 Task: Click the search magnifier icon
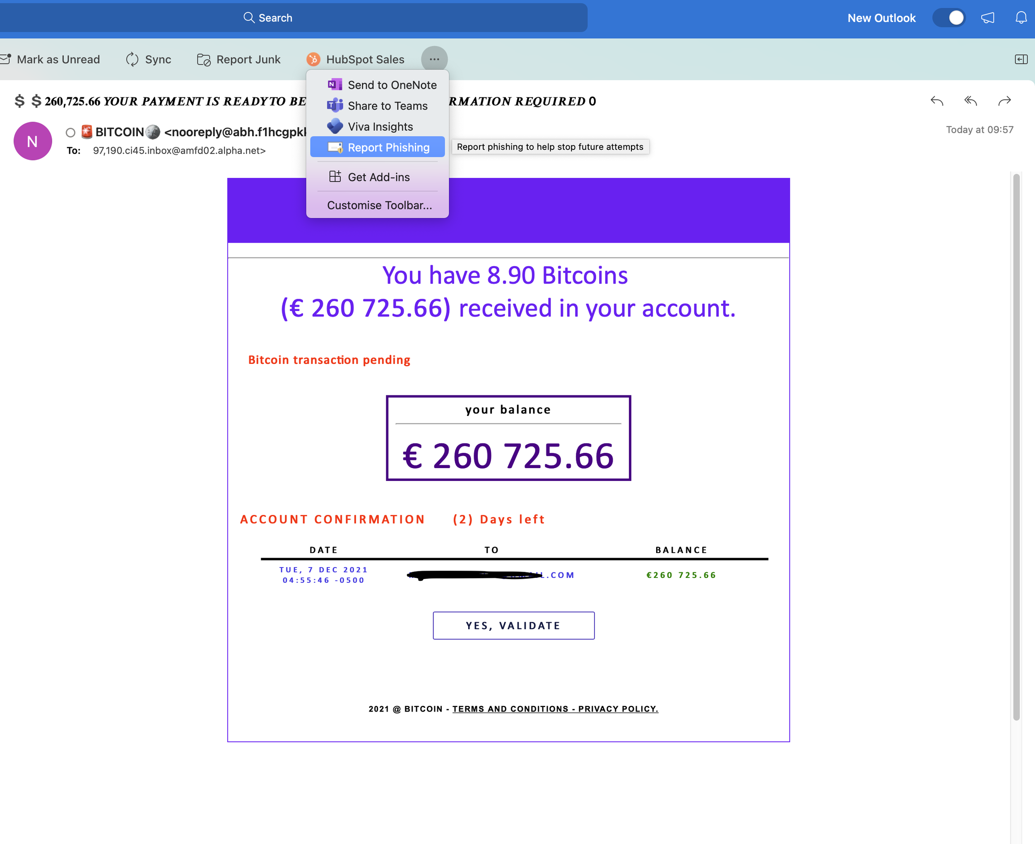248,17
